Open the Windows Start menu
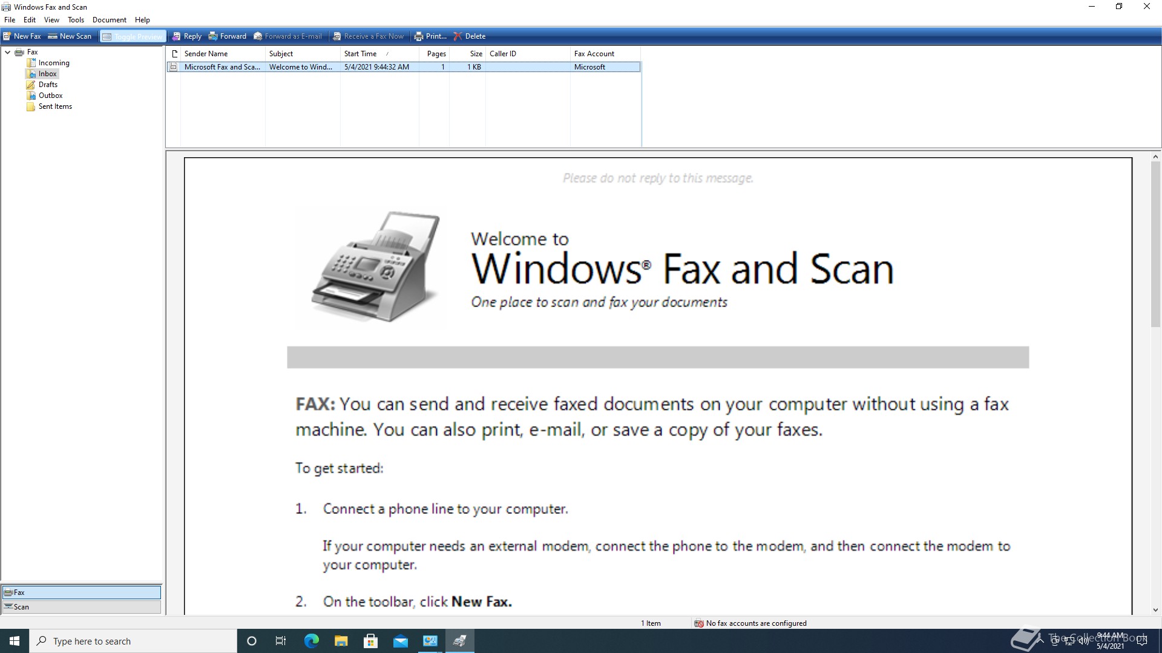Screen dimensions: 1162x653 pyautogui.click(x=15, y=641)
